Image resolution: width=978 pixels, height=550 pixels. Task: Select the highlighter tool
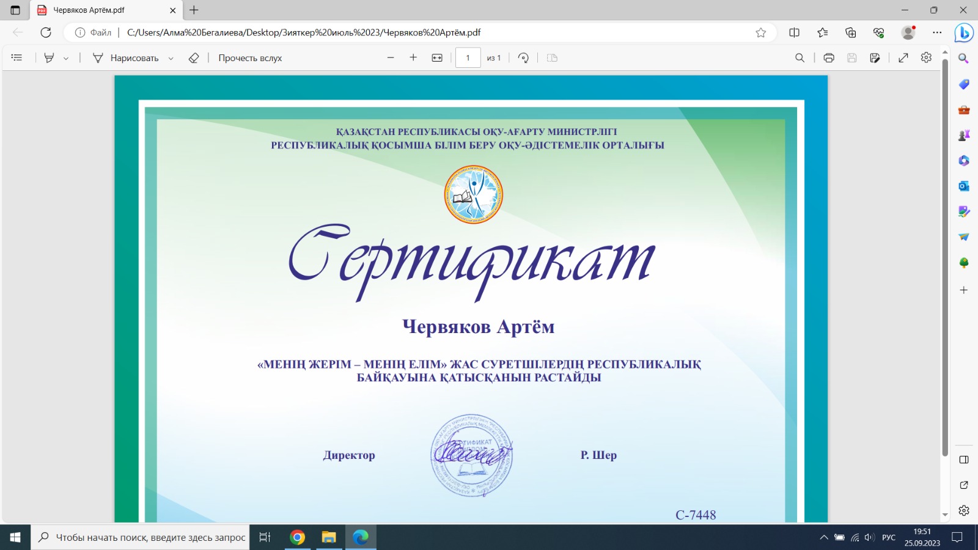tap(50, 57)
